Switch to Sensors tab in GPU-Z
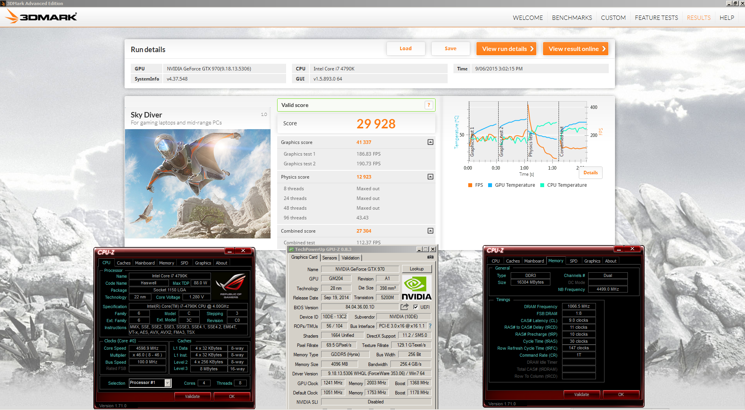The image size is (745, 410). (329, 258)
